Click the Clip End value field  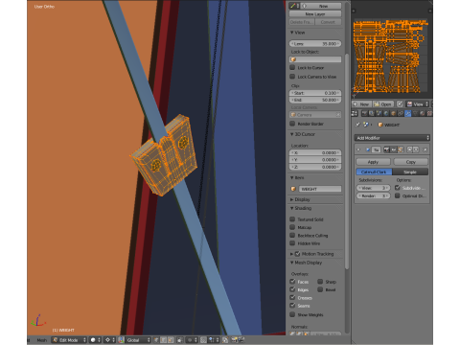[315, 100]
